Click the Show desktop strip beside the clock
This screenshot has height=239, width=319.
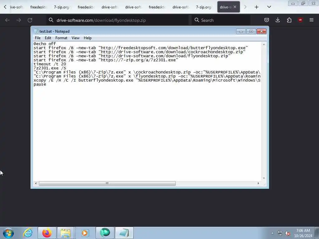tap(317, 233)
